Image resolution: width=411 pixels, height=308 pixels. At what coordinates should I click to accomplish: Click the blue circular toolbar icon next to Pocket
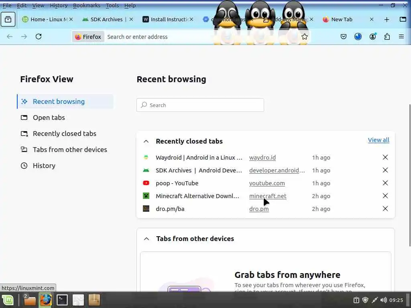click(358, 36)
